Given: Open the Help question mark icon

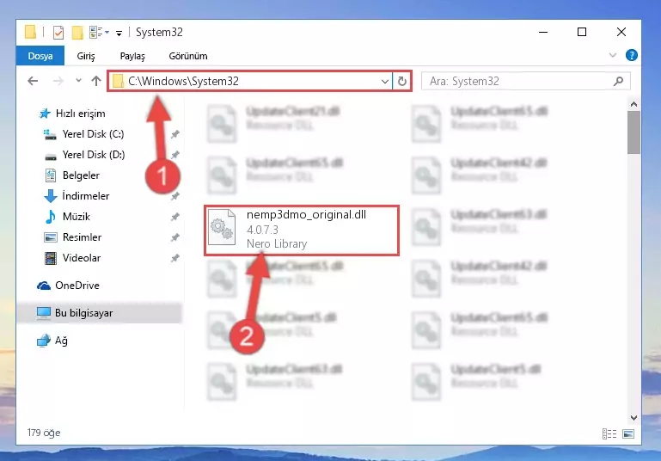Looking at the screenshot, I should tap(631, 55).
